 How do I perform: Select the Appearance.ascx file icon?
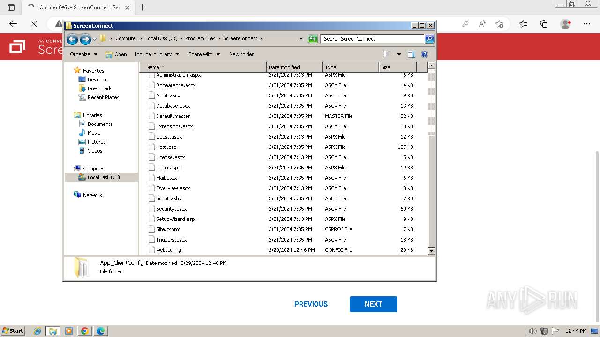151,85
